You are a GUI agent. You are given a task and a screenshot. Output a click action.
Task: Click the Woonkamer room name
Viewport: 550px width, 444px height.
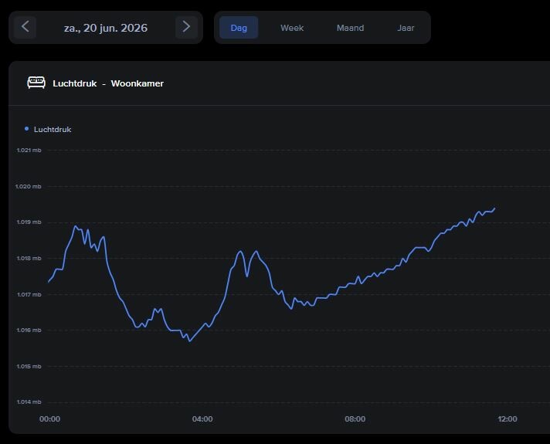[x=137, y=83]
